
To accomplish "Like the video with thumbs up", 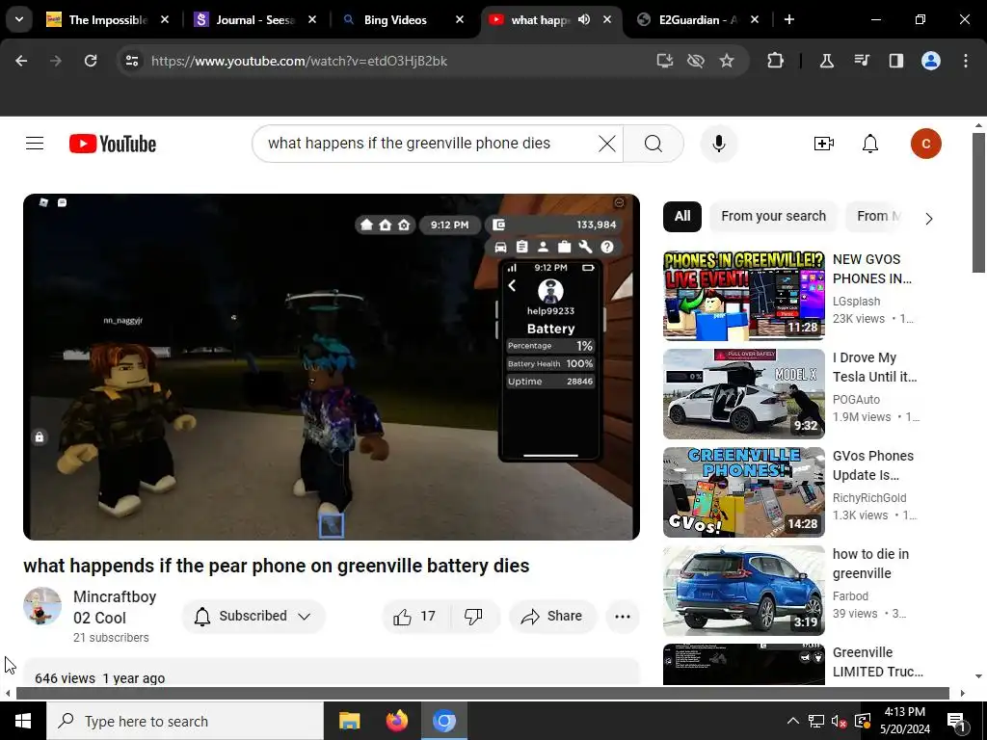I will tap(415, 616).
